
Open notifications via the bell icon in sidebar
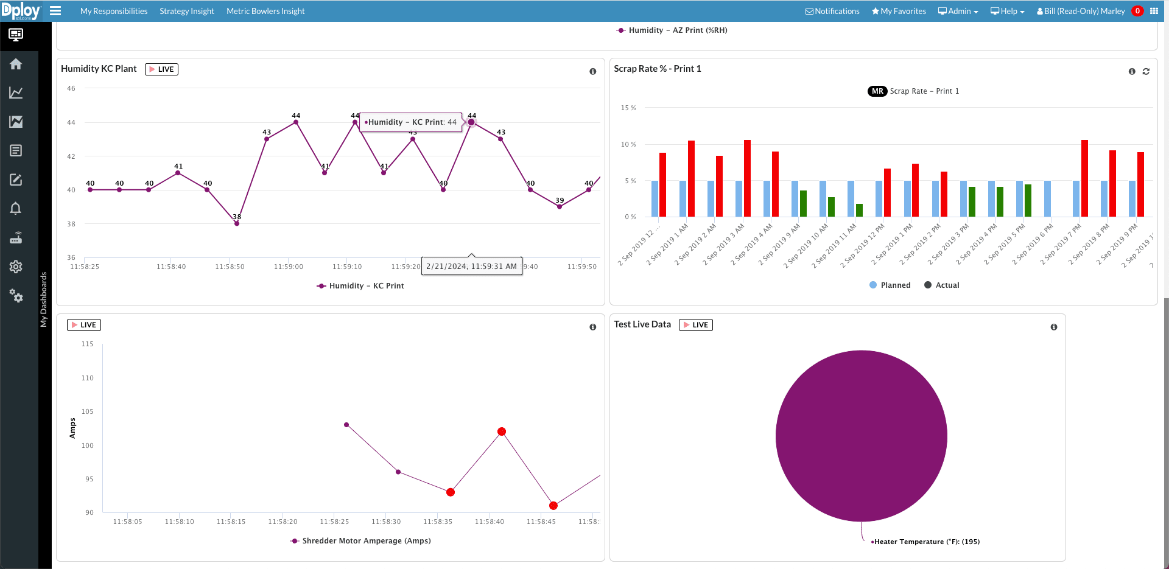click(x=16, y=208)
